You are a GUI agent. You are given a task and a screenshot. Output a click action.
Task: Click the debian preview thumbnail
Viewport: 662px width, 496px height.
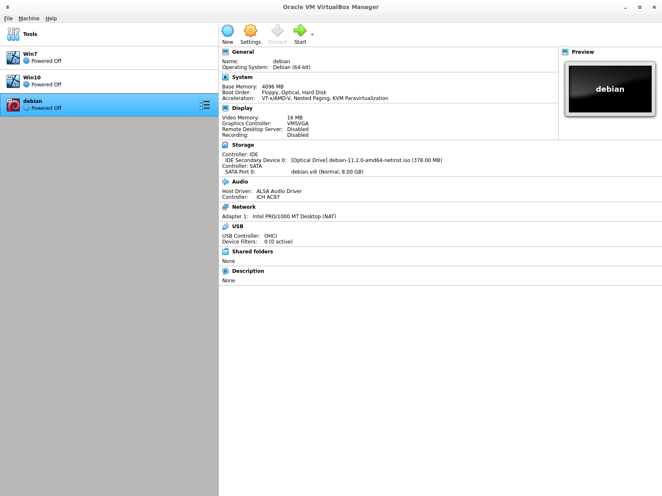pyautogui.click(x=610, y=89)
